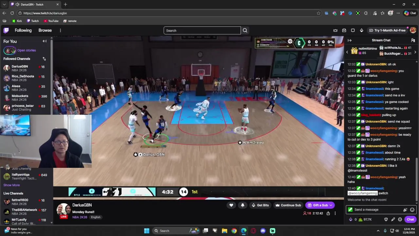Open the more options menu beside Browse
Image resolution: width=419 pixels, height=236 pixels.
click(60, 30)
